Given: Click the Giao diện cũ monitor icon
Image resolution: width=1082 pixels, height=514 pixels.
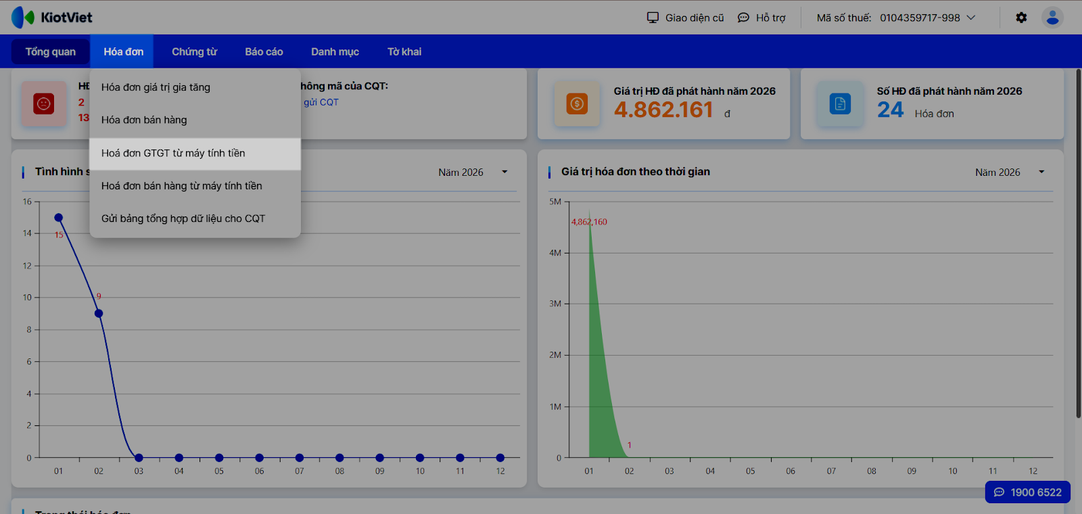Looking at the screenshot, I should [653, 18].
